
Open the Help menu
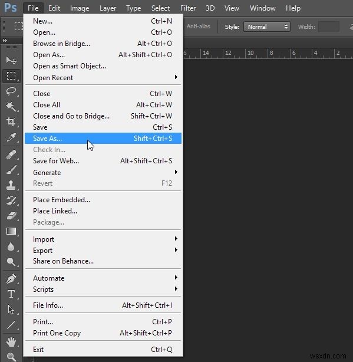coord(293,8)
